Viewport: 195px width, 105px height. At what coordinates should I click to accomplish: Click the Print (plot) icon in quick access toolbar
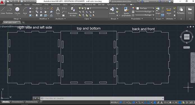pos(22,1)
